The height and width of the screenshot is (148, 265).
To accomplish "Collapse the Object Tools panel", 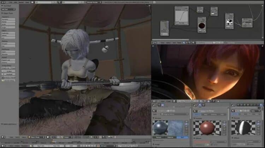I will click(x=7, y=13).
